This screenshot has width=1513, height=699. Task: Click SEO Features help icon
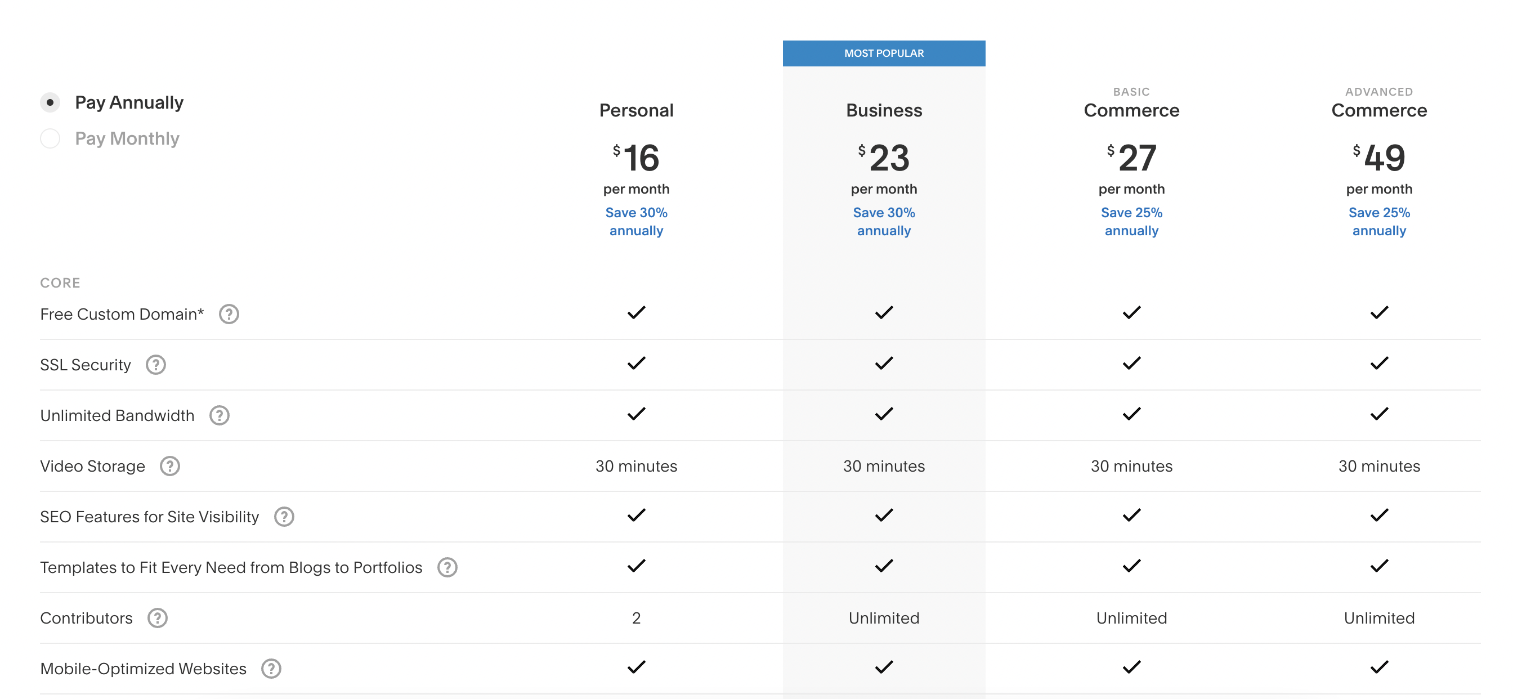click(284, 516)
